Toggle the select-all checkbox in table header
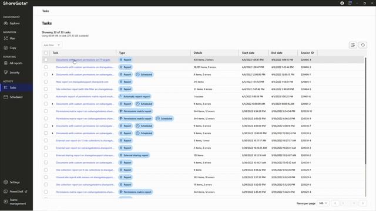Image resolution: width=376 pixels, height=211 pixels. 46,53
